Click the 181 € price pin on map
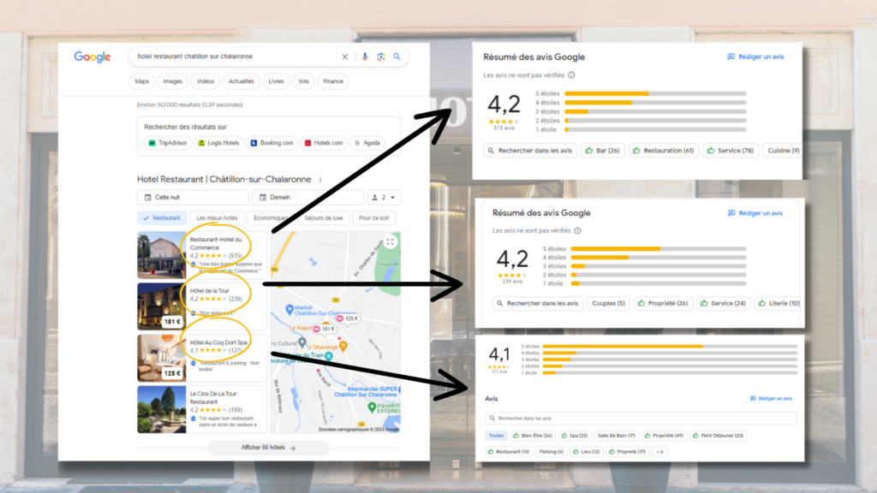This screenshot has height=493, width=877. pyautogui.click(x=324, y=329)
